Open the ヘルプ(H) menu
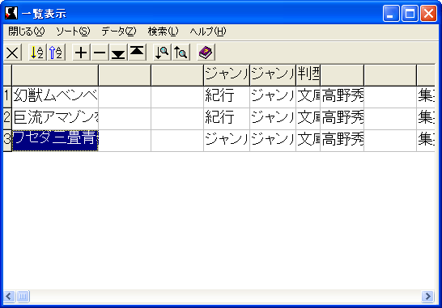 (208, 32)
